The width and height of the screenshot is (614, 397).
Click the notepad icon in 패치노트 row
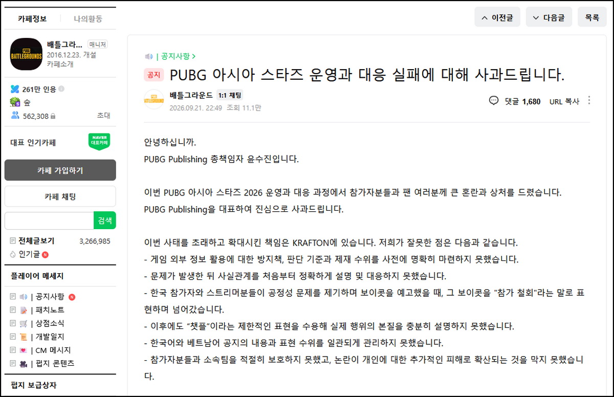tap(24, 310)
